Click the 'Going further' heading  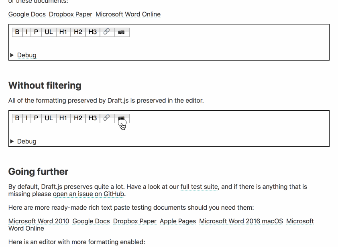[x=39, y=172]
